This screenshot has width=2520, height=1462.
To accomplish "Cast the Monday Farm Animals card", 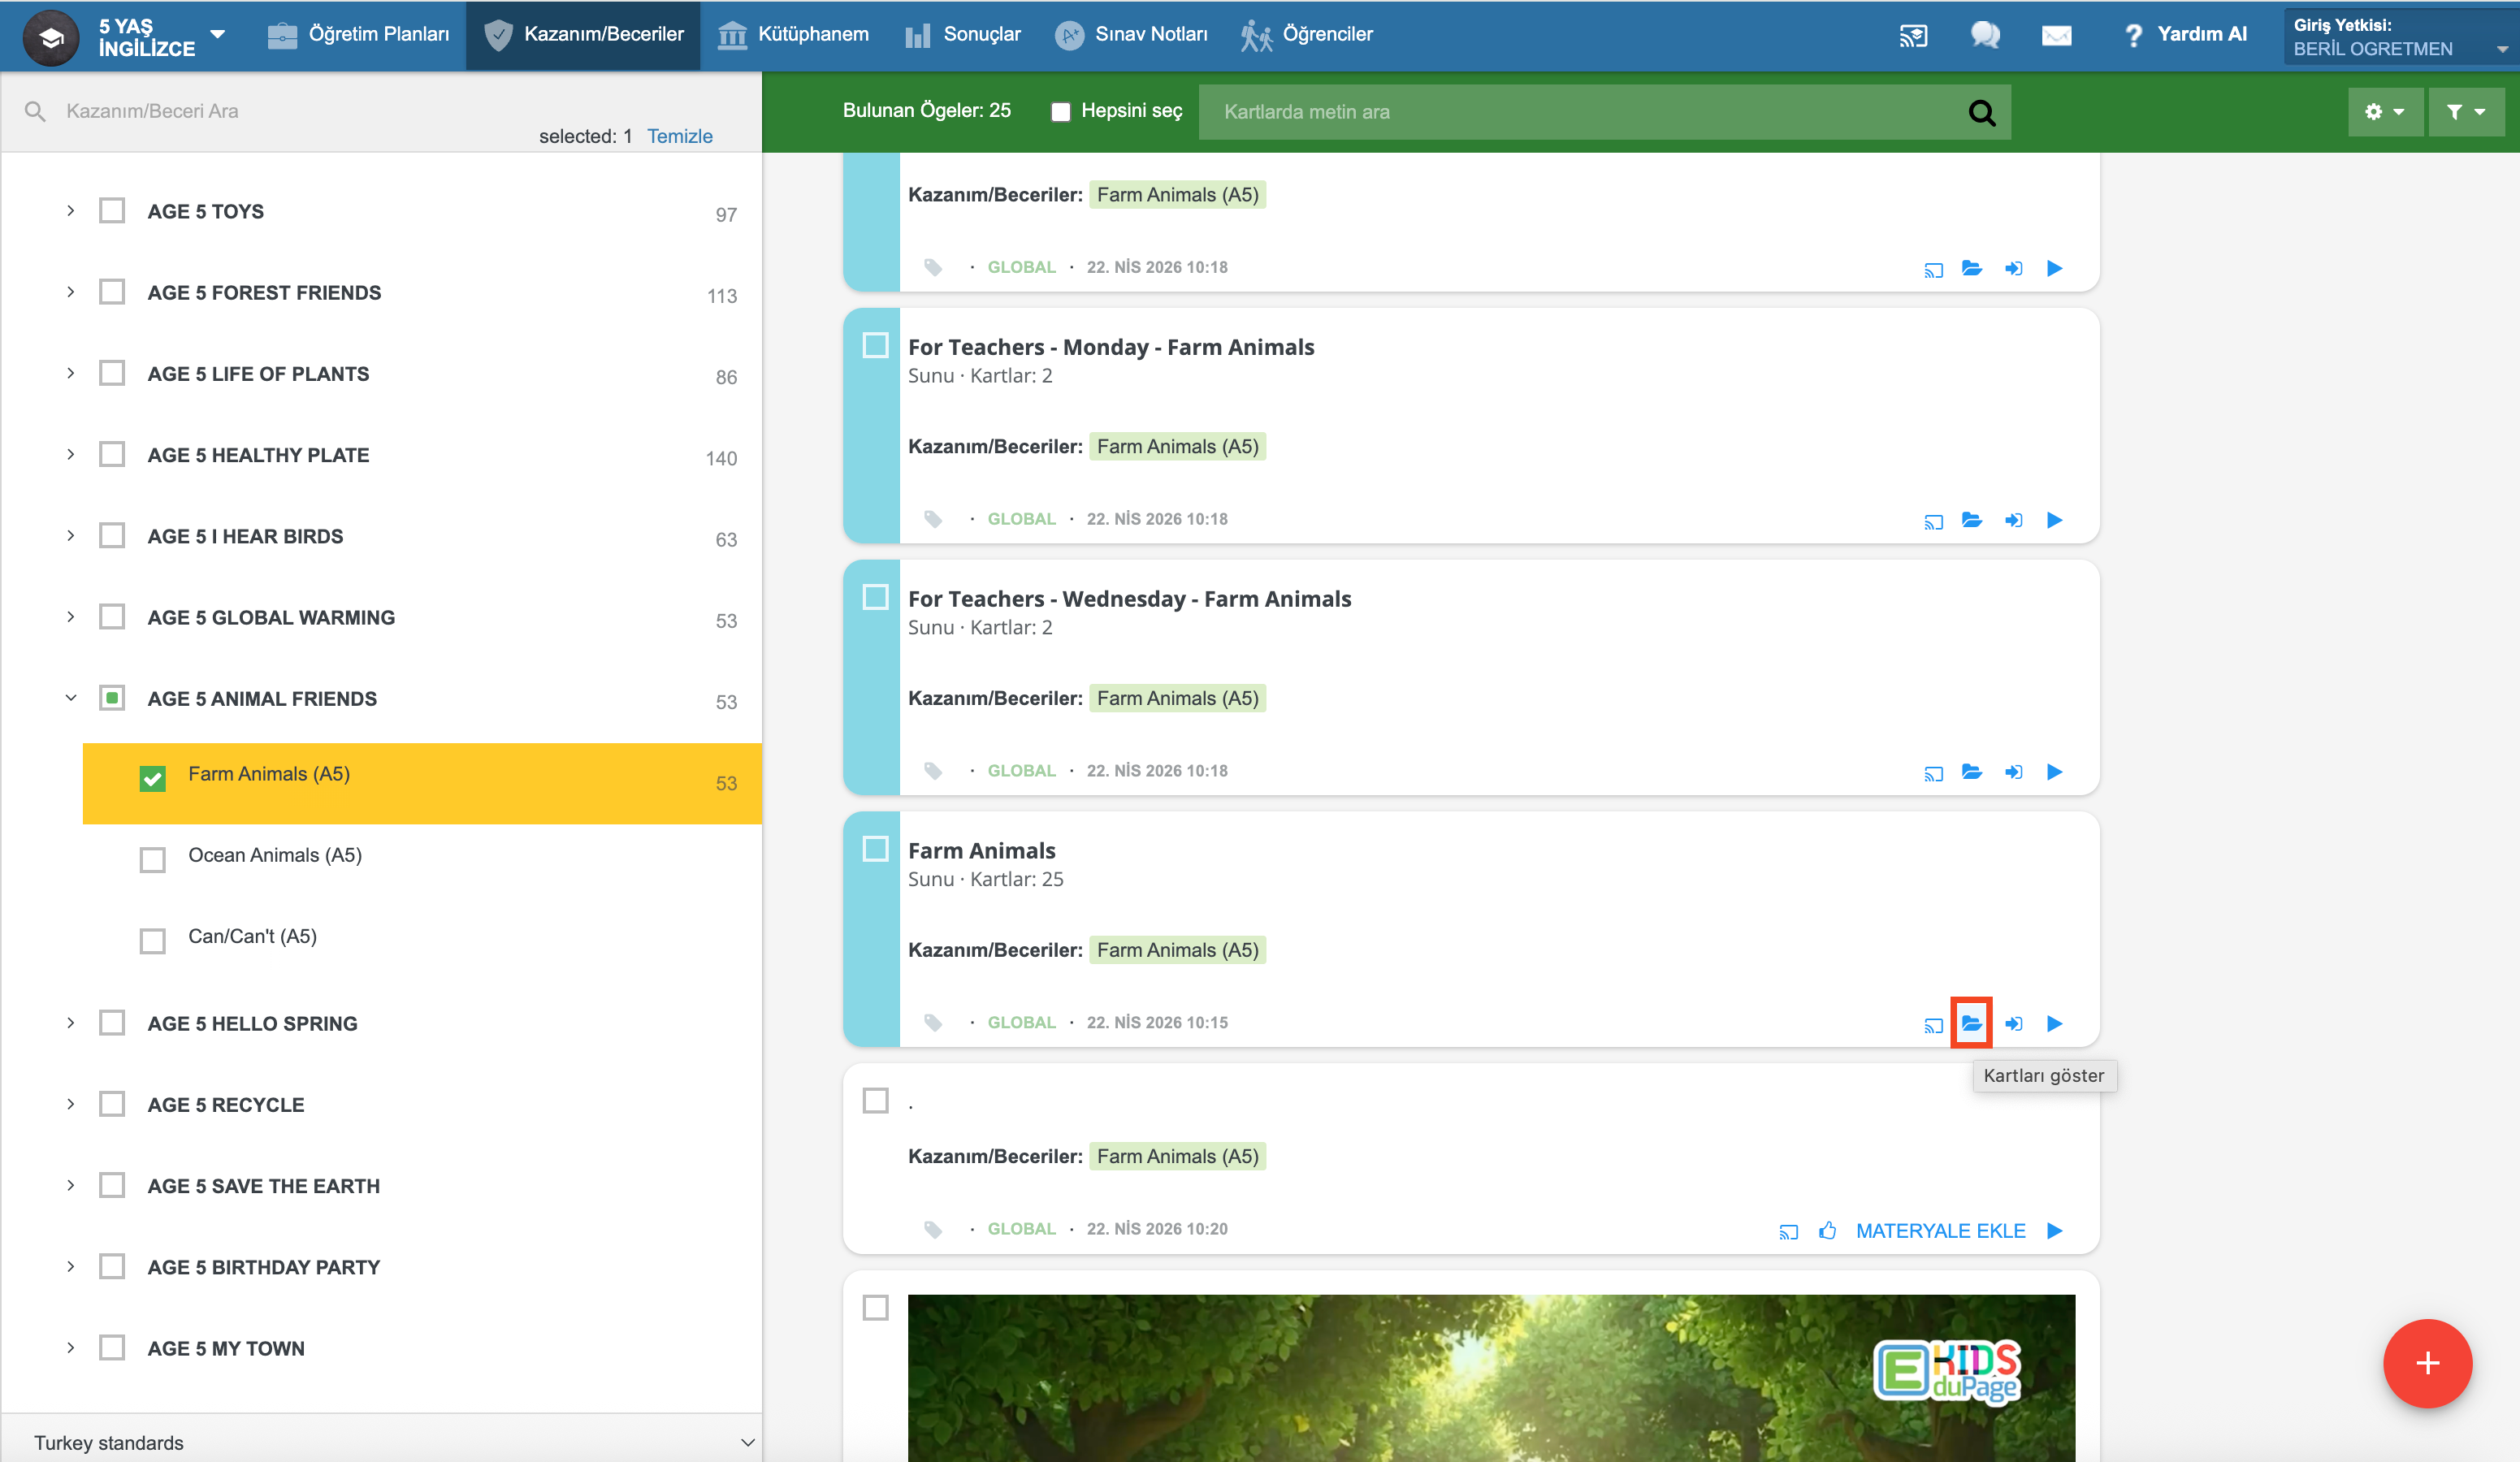I will click(x=1933, y=521).
